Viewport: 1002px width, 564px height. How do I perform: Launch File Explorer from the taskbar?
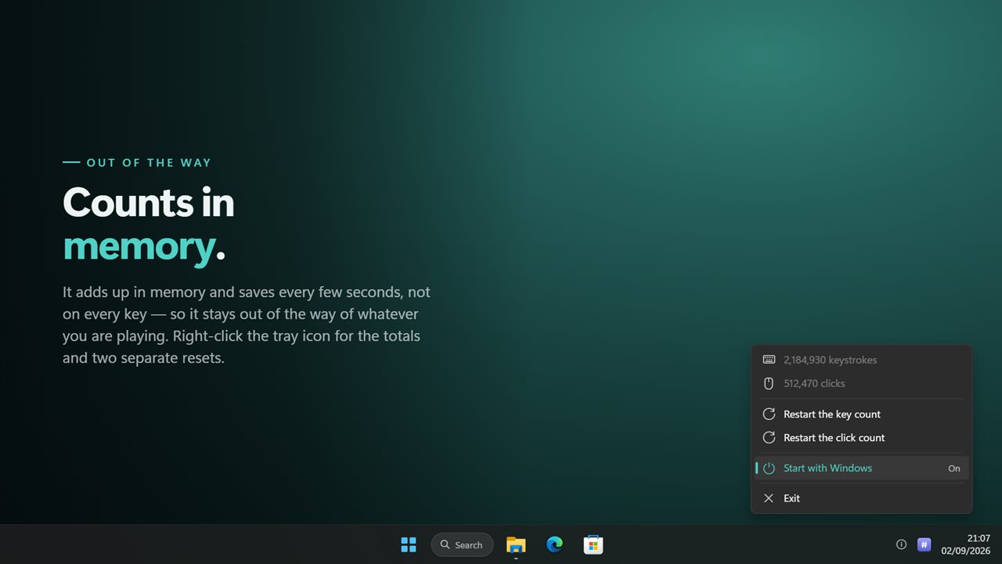[x=516, y=544]
